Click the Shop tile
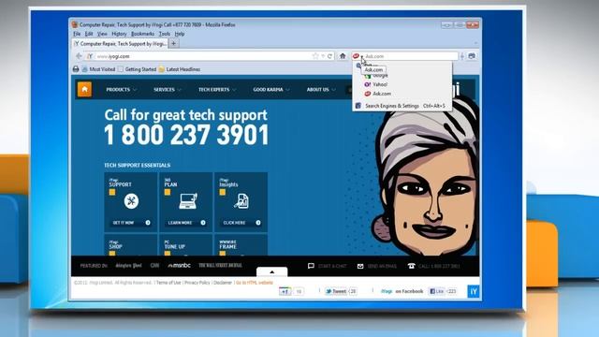 click(x=131, y=245)
